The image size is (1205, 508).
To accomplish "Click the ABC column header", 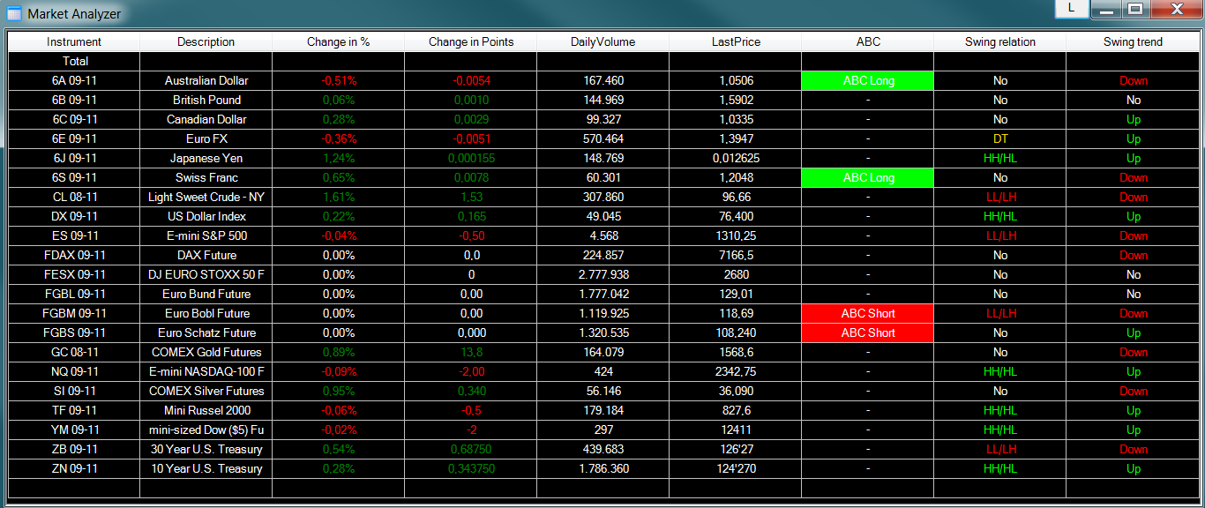I will pyautogui.click(x=868, y=41).
